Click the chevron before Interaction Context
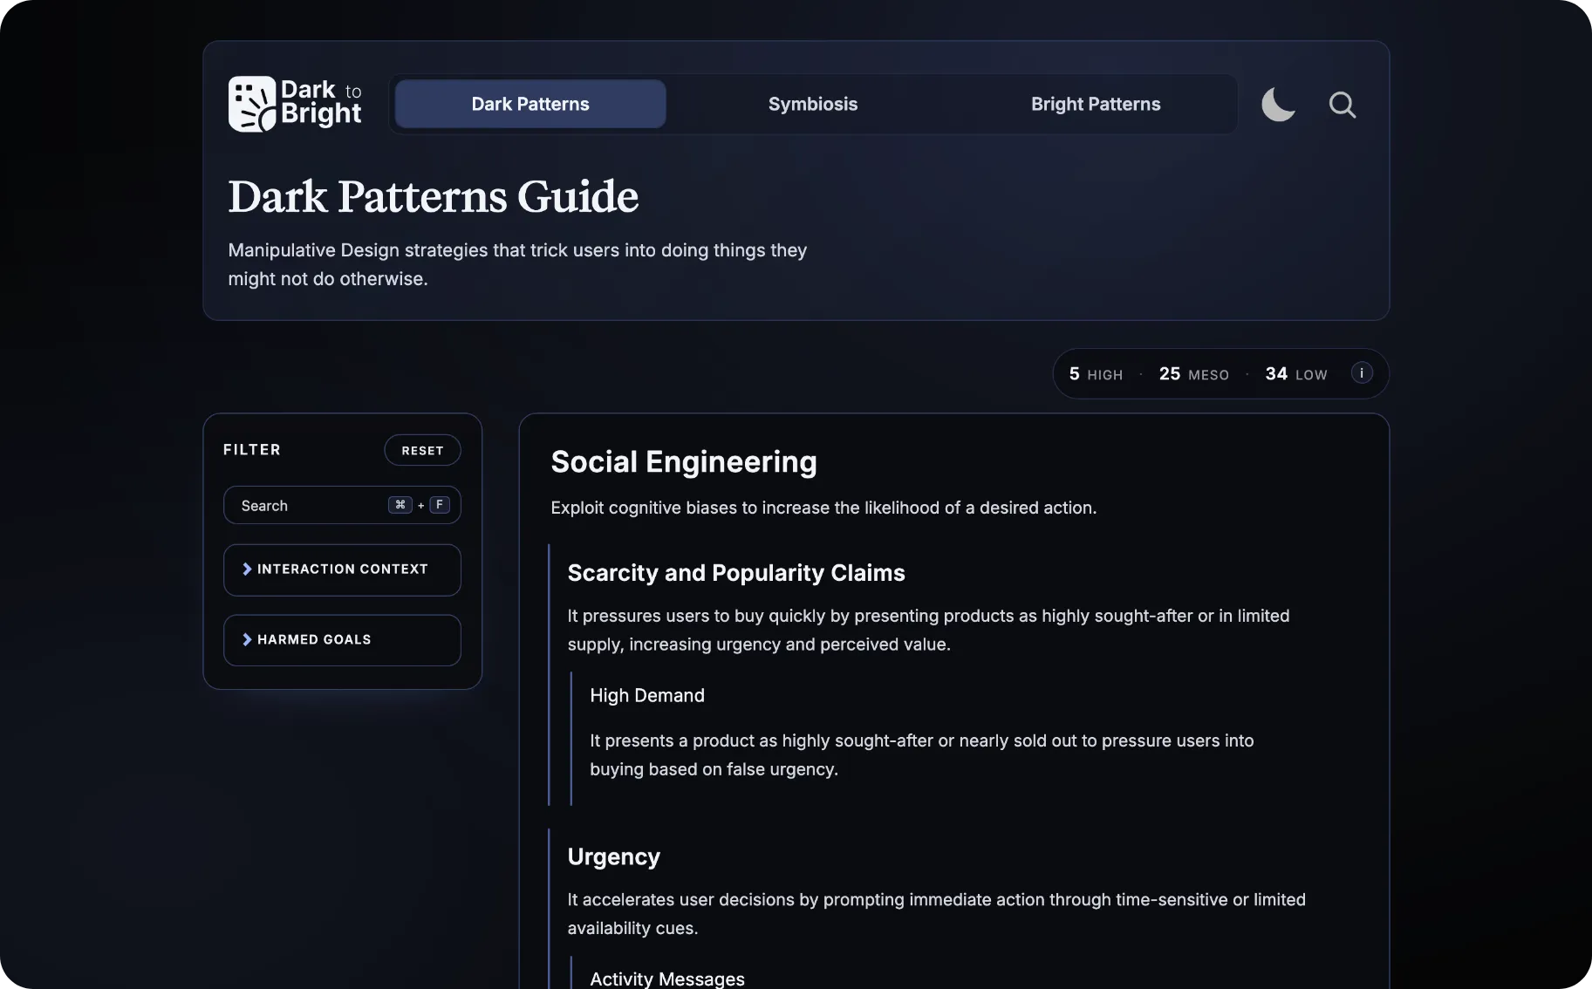 point(247,569)
